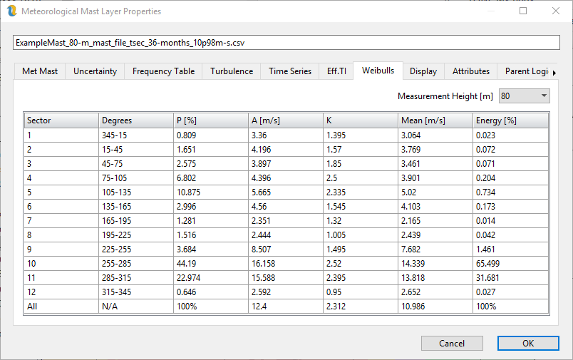The height and width of the screenshot is (360, 573).
Task: Click the application logo icon in title bar
Action: click(11, 11)
